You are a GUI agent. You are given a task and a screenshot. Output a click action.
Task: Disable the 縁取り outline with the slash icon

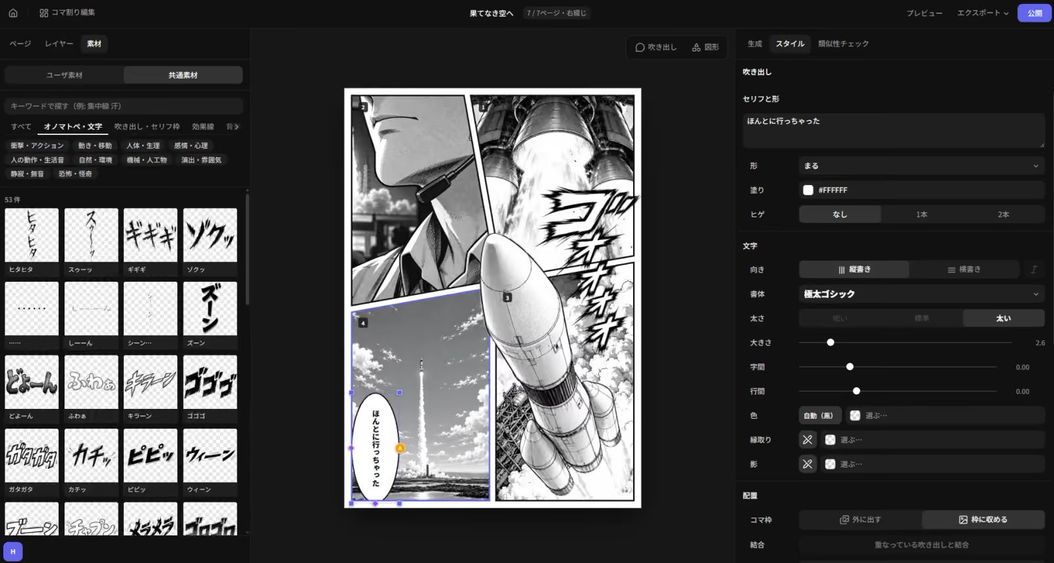tap(808, 440)
